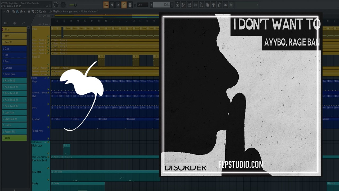Open pattern options arrow left of Kick

[151, 5]
